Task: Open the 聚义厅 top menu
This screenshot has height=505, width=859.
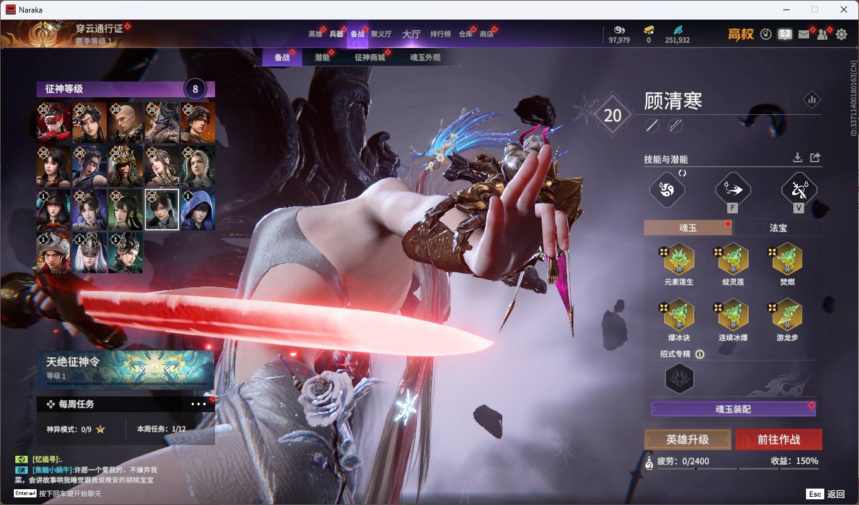Action: point(381,34)
